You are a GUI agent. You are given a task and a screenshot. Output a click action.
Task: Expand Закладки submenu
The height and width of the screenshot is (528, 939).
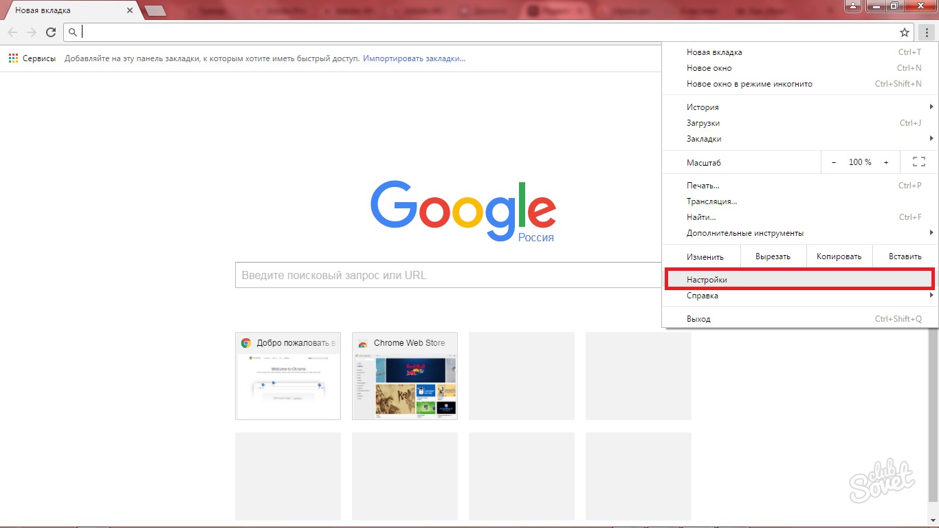[x=800, y=139]
